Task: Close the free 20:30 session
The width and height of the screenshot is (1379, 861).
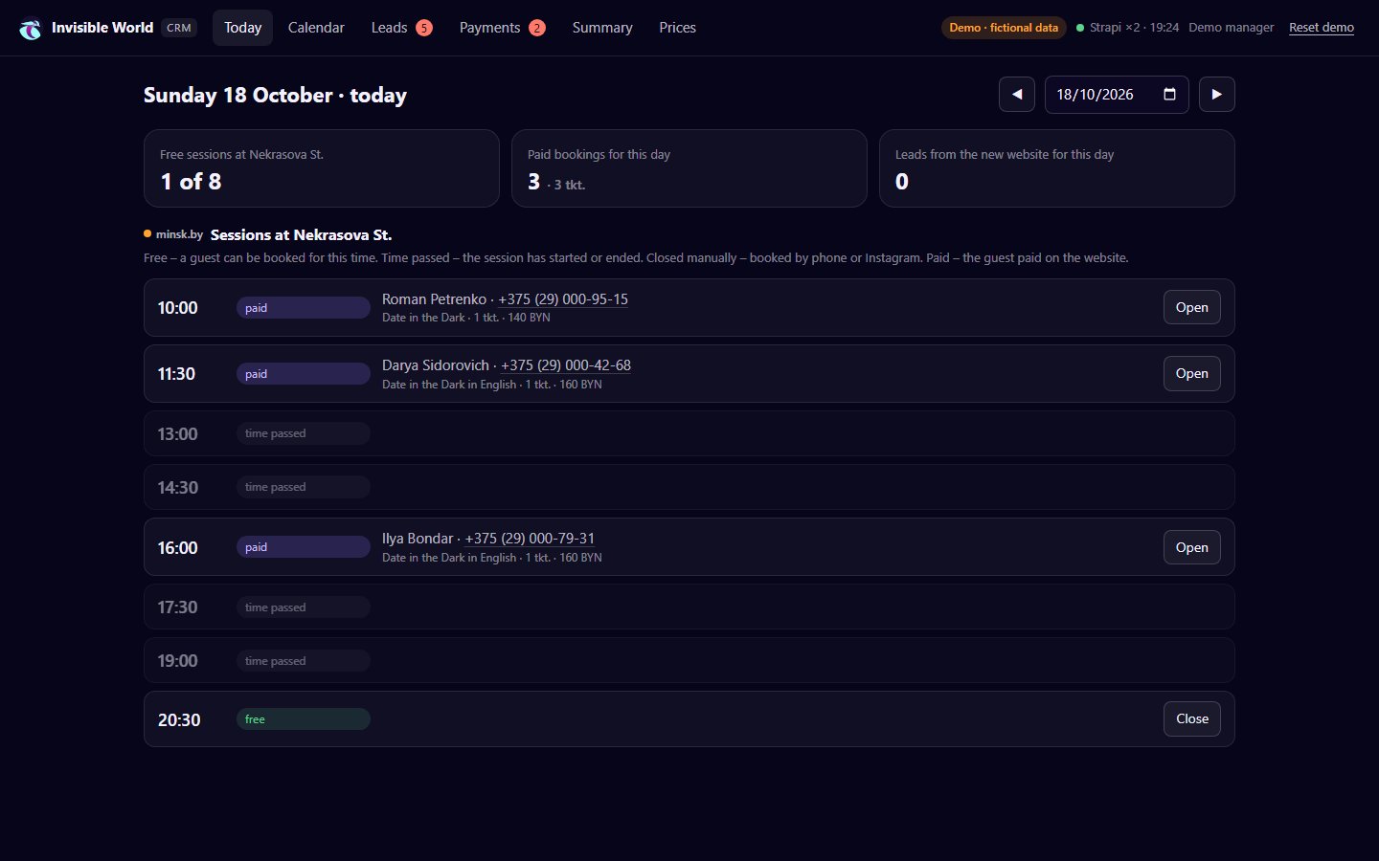Action: 1192,718
